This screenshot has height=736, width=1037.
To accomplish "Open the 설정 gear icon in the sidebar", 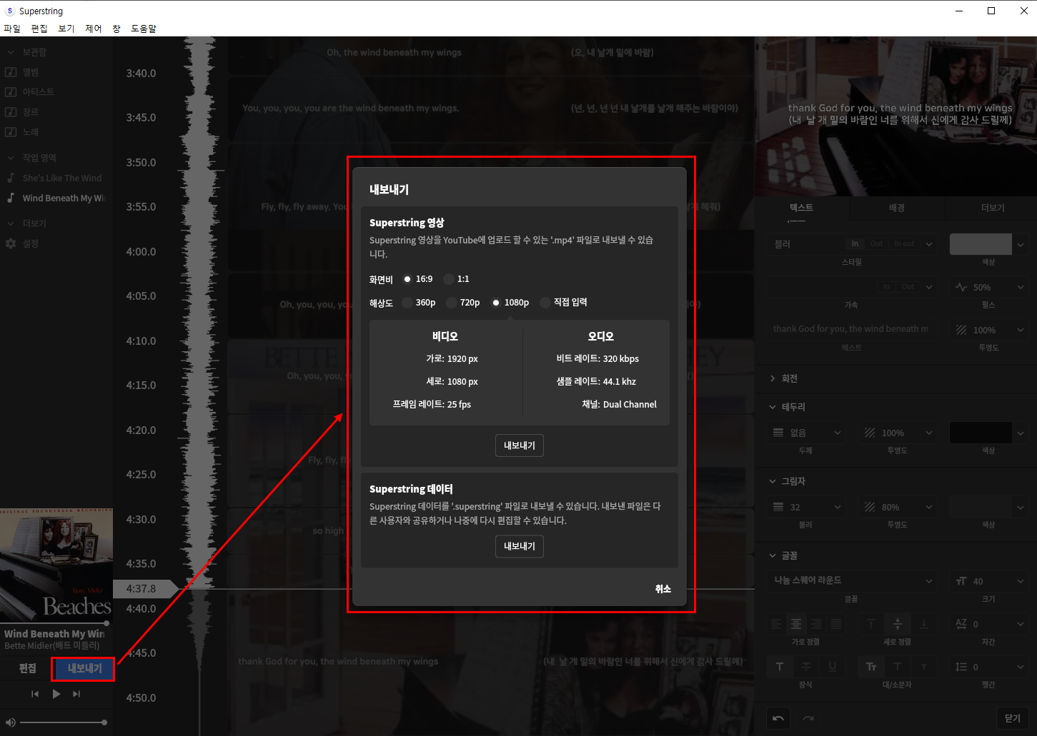I will [11, 243].
